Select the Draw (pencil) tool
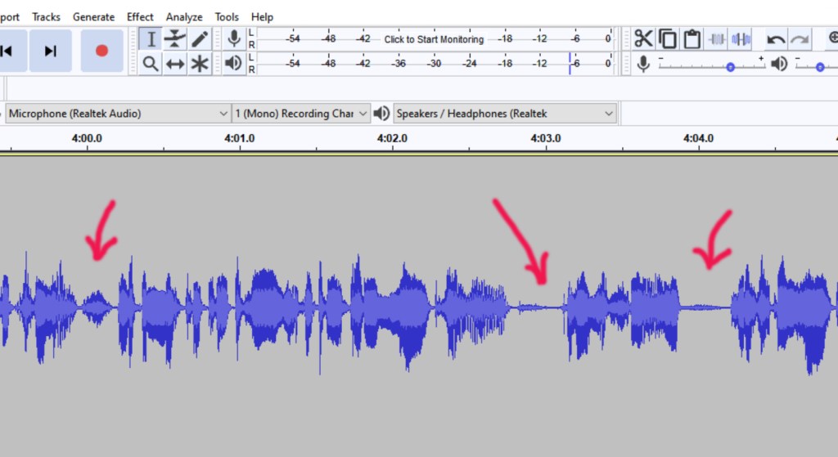This screenshot has height=457, width=838. (200, 38)
